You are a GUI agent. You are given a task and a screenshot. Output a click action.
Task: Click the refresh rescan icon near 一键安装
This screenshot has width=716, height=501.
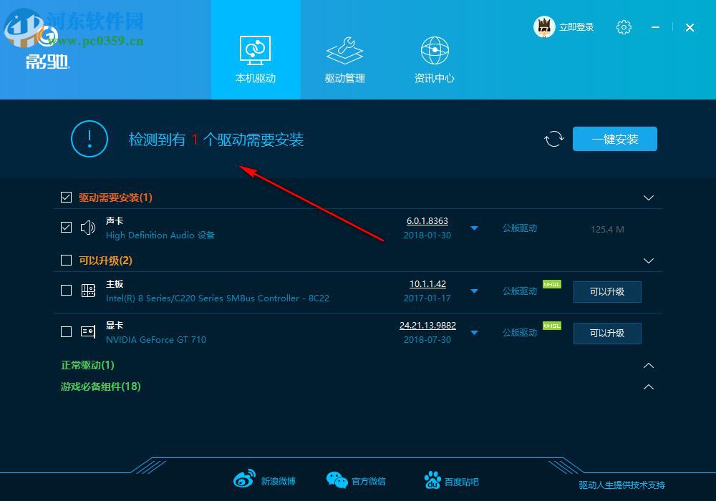(553, 139)
